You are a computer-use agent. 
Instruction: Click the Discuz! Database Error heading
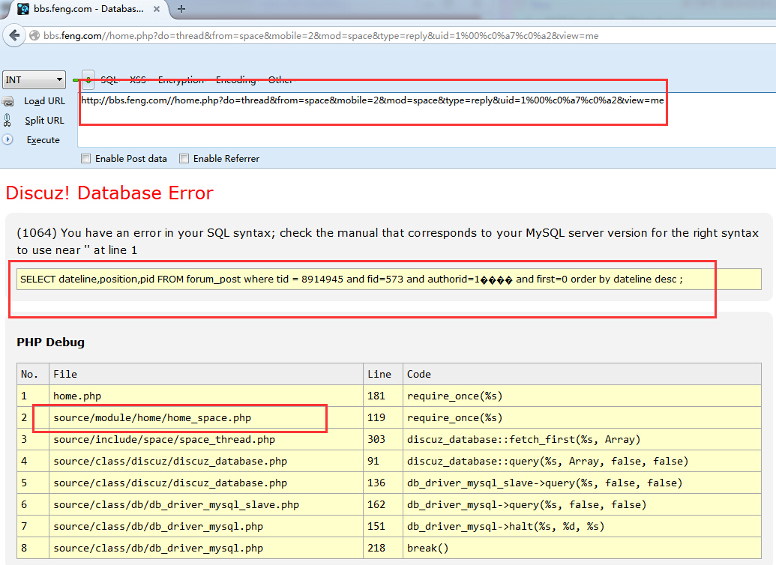point(109,193)
